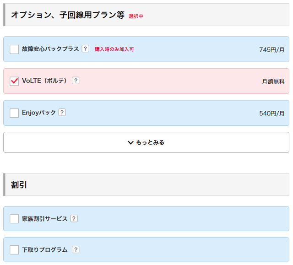Click the 月額無料 price label
Image resolution: width=293 pixels, height=265 pixels.
point(273,81)
